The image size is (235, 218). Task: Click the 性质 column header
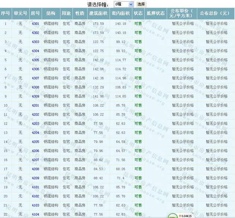tap(80, 13)
